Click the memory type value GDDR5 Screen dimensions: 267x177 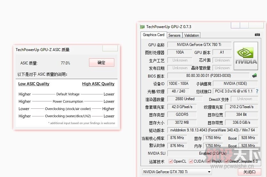tap(182, 114)
